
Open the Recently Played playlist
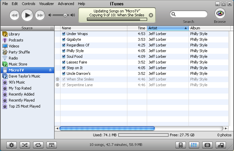[x=27, y=100]
